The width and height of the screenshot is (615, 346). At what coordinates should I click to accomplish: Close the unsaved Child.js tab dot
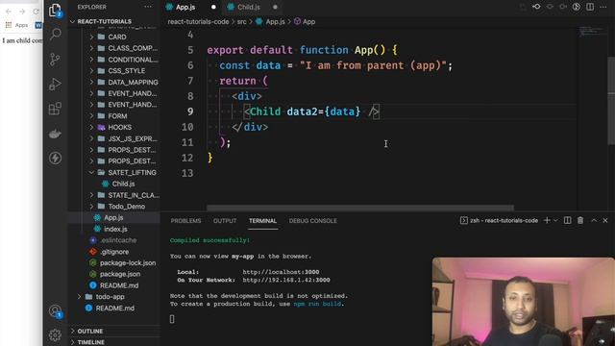pyautogui.click(x=275, y=7)
